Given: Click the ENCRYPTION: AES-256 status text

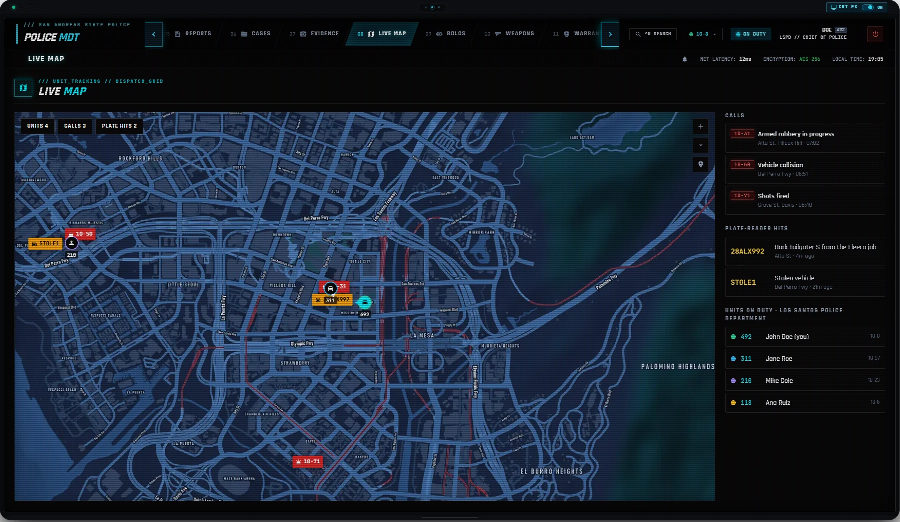Looking at the screenshot, I should (791, 59).
